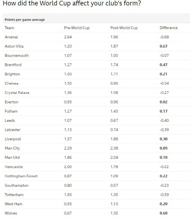Click Man Utd's post-World Cup 2.04 value
190x218 pixels.
[x=114, y=158]
